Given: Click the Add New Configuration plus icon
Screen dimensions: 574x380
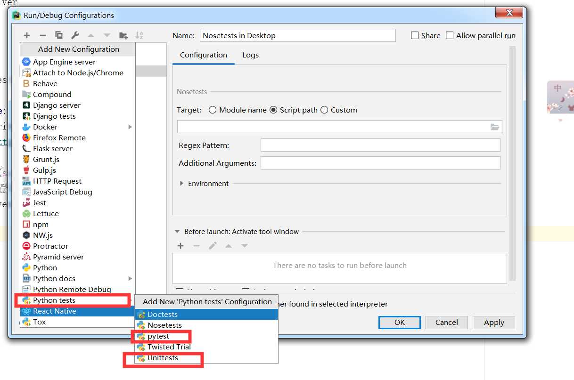Looking at the screenshot, I should pos(27,35).
